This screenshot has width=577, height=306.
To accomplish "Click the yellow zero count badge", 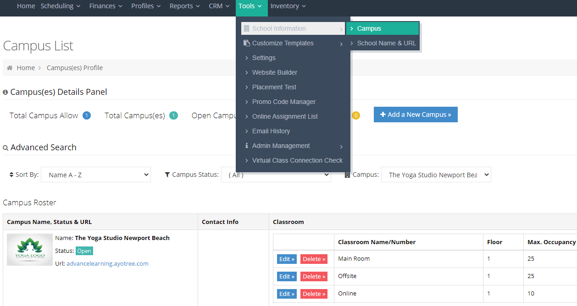I will coord(356,115).
